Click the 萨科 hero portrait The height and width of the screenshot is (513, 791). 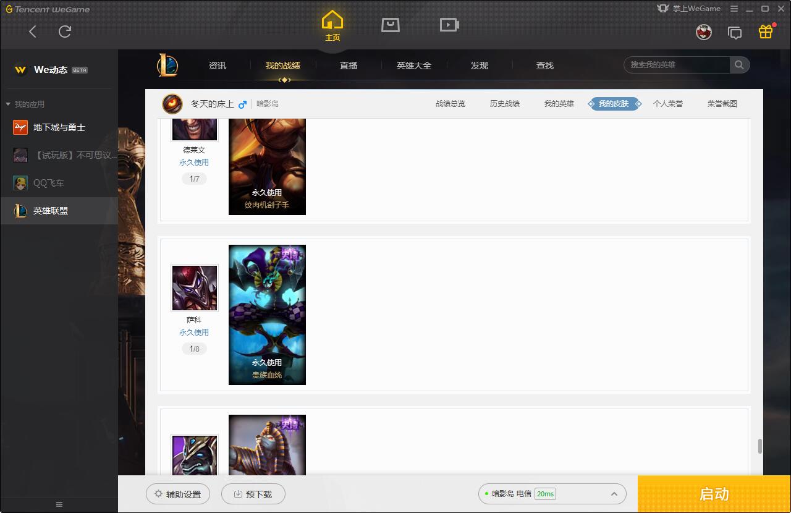[194, 288]
